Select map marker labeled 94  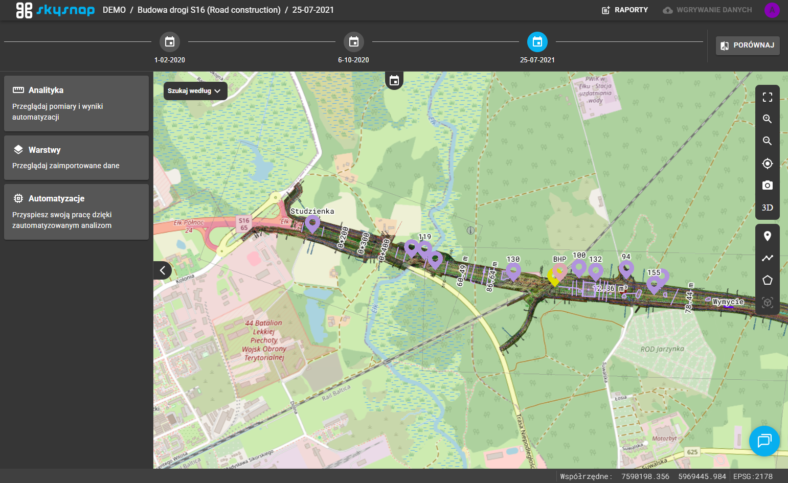point(626,269)
